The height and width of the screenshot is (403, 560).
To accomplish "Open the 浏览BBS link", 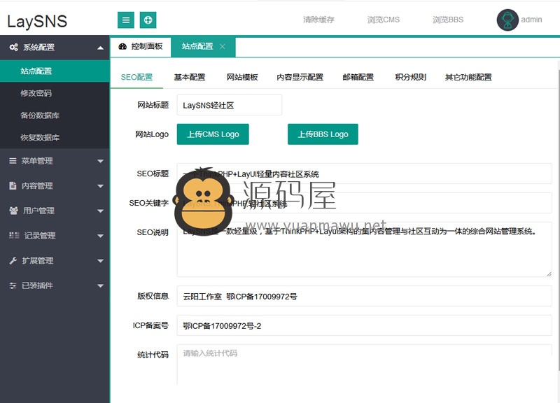I will click(448, 20).
